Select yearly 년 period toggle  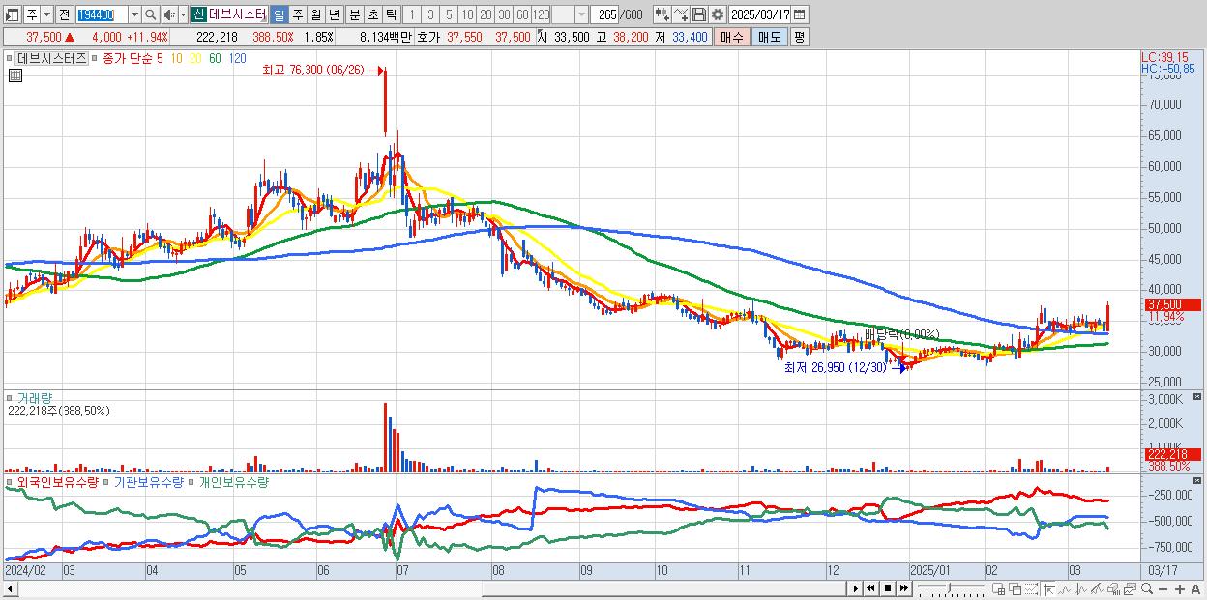tap(334, 14)
